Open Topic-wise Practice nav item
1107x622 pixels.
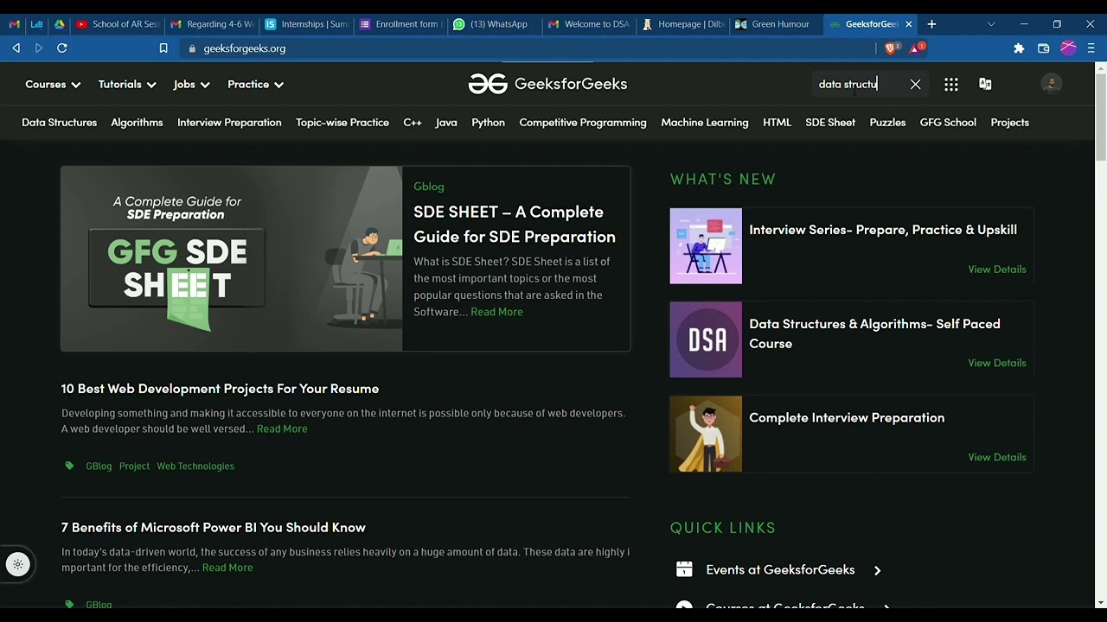coord(342,123)
